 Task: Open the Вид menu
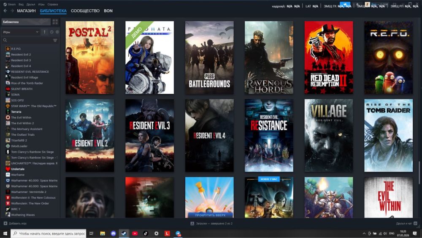tap(21, 4)
